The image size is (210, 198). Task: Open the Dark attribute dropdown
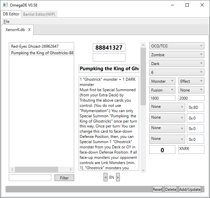pyautogui.click(x=177, y=63)
